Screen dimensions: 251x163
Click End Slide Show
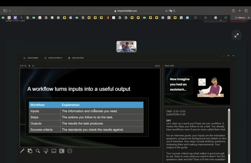(76, 58)
